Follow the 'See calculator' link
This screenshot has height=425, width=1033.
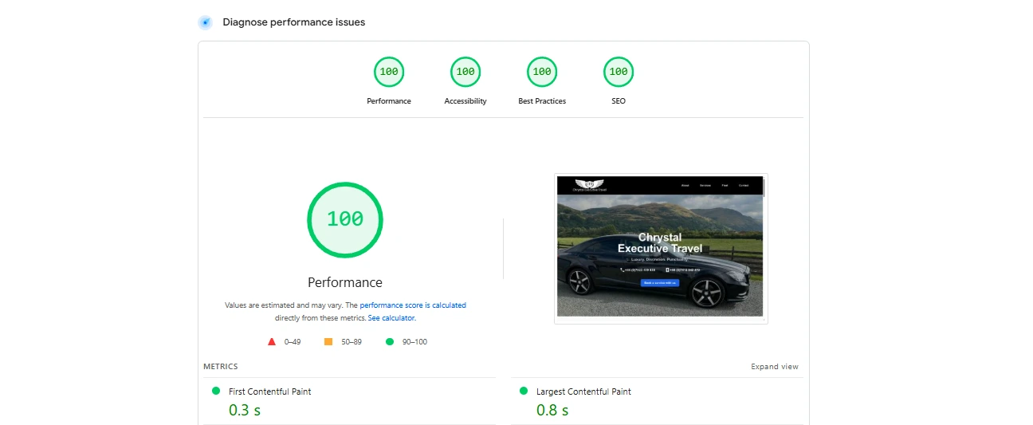pos(391,318)
